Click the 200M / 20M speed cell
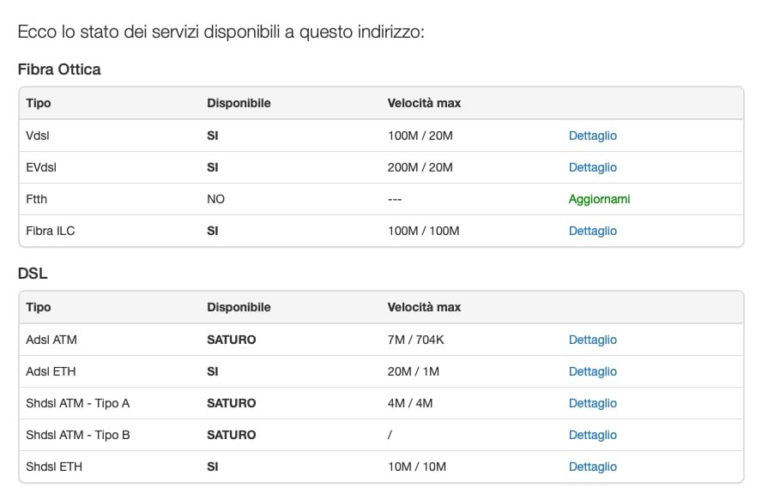774x500 pixels. point(420,167)
